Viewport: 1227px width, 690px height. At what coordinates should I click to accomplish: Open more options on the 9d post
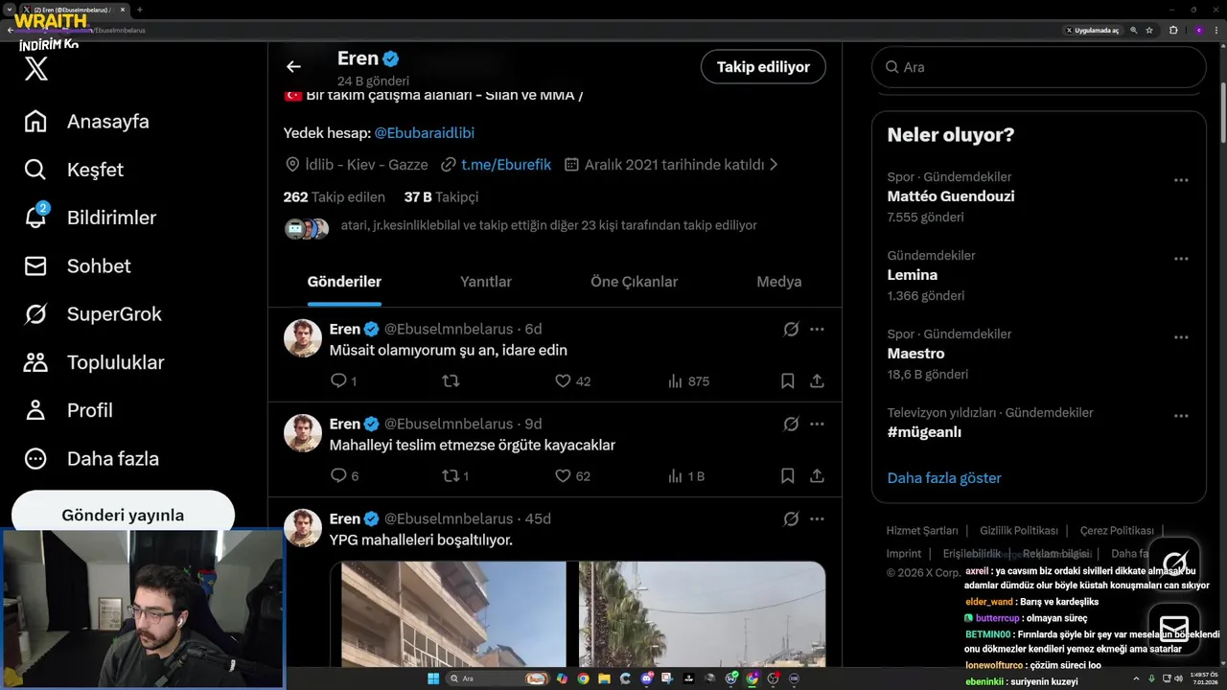(x=817, y=424)
